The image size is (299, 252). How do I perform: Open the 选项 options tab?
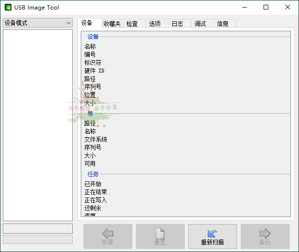157,24
